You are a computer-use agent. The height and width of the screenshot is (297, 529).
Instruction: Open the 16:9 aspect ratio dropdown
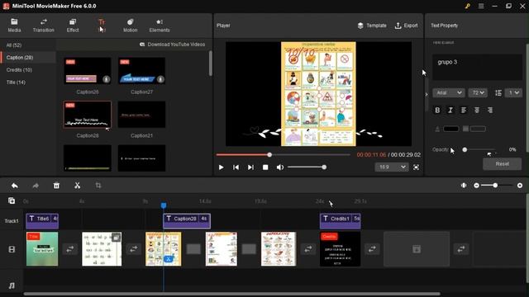tap(392, 167)
